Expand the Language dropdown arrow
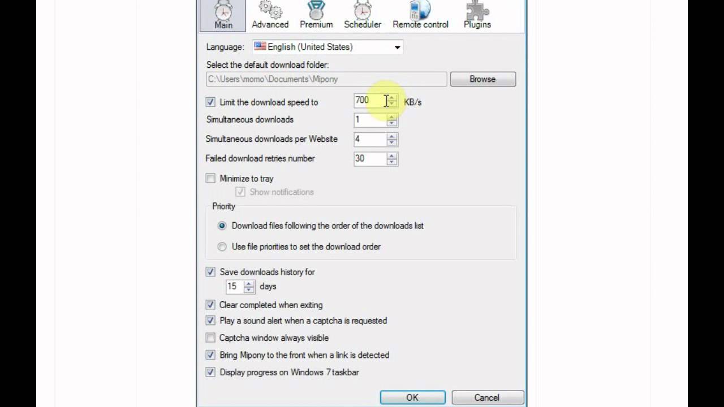This screenshot has height=407, width=724. (397, 47)
